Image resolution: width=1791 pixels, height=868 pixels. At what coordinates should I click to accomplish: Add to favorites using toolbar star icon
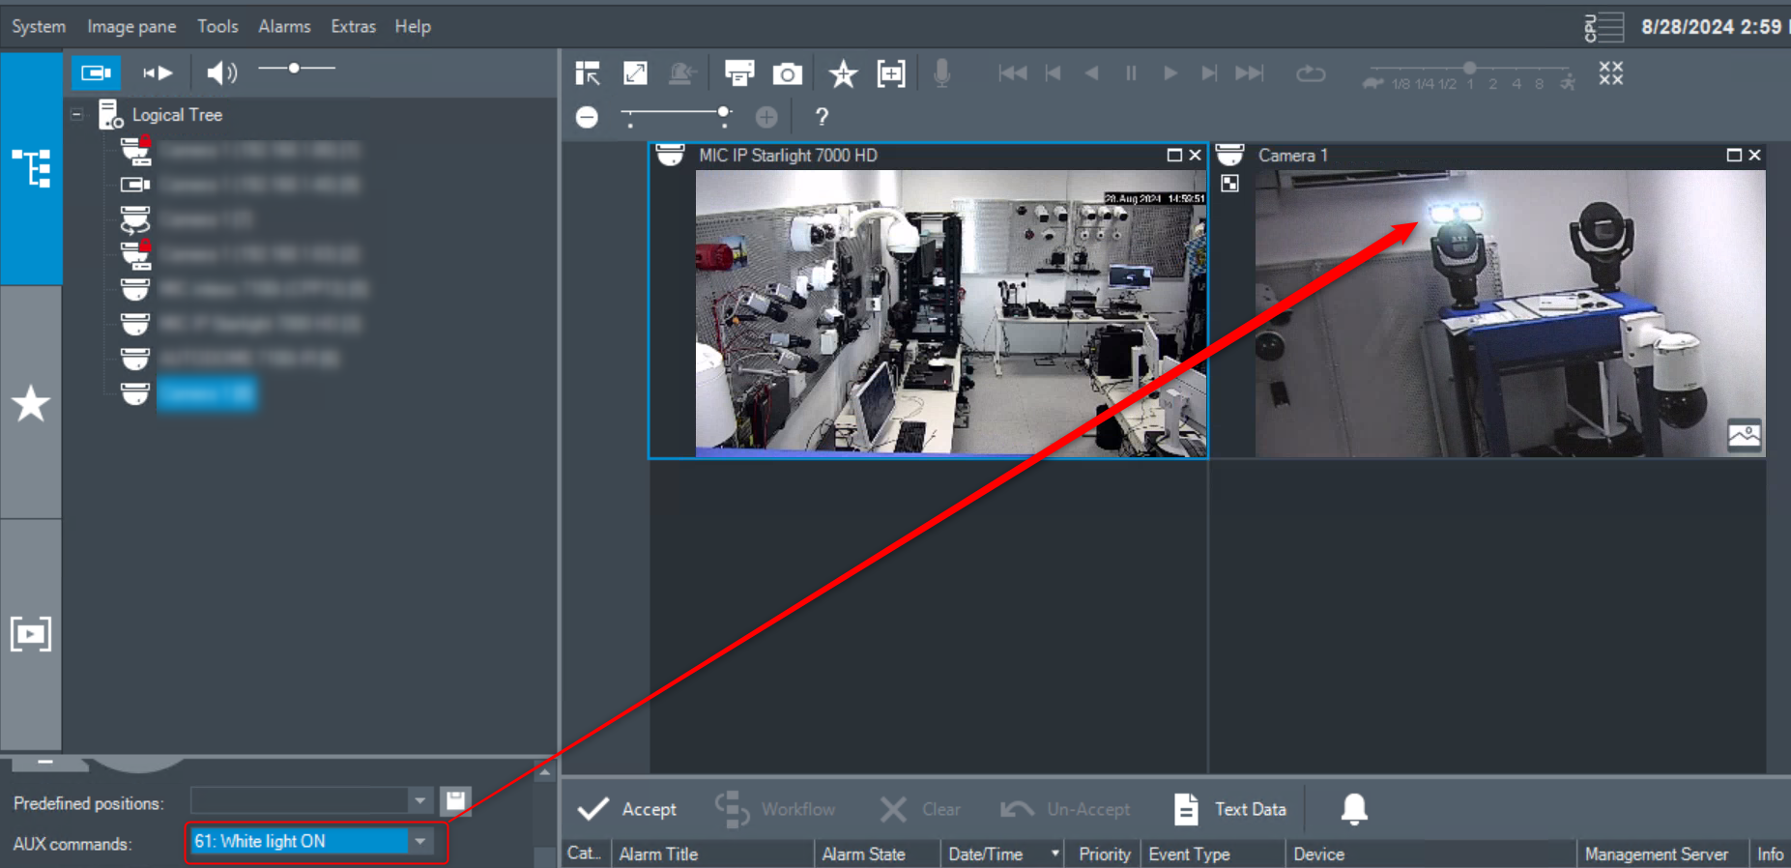[843, 73]
